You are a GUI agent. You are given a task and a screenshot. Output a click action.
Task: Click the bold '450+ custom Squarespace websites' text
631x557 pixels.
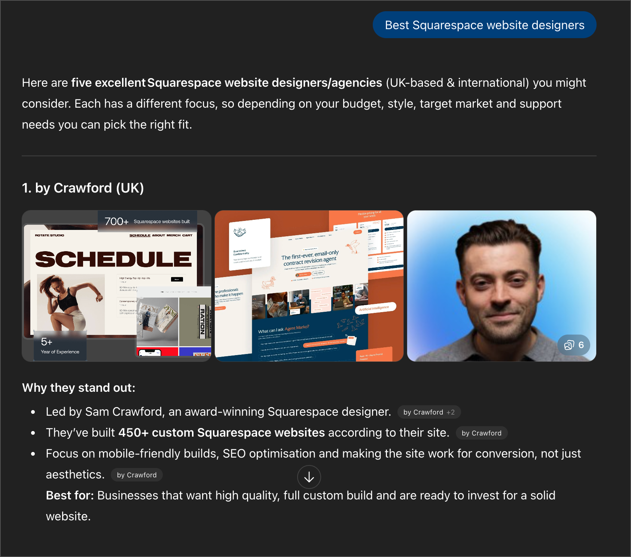tap(222, 433)
